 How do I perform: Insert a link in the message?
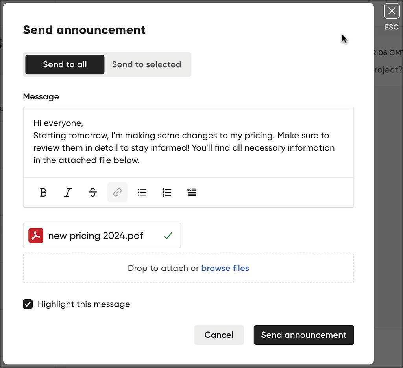click(x=117, y=192)
